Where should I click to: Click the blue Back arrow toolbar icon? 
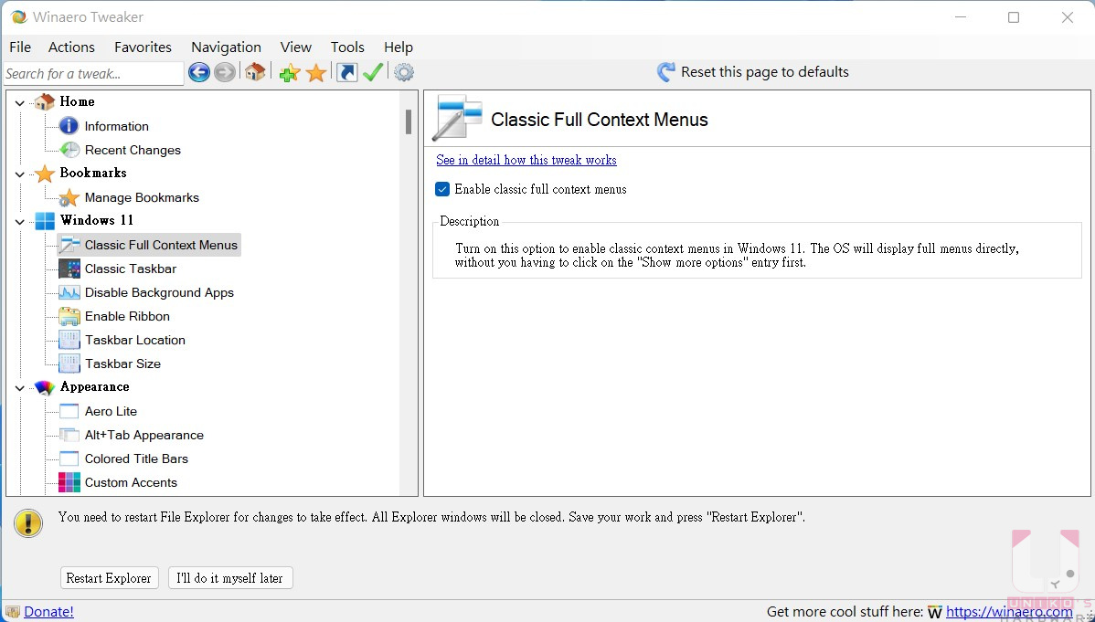[199, 72]
